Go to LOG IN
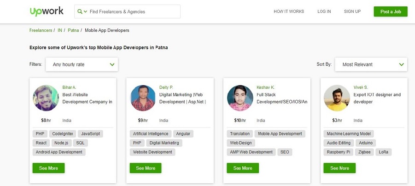This screenshot has width=415, height=186. coord(324,12)
